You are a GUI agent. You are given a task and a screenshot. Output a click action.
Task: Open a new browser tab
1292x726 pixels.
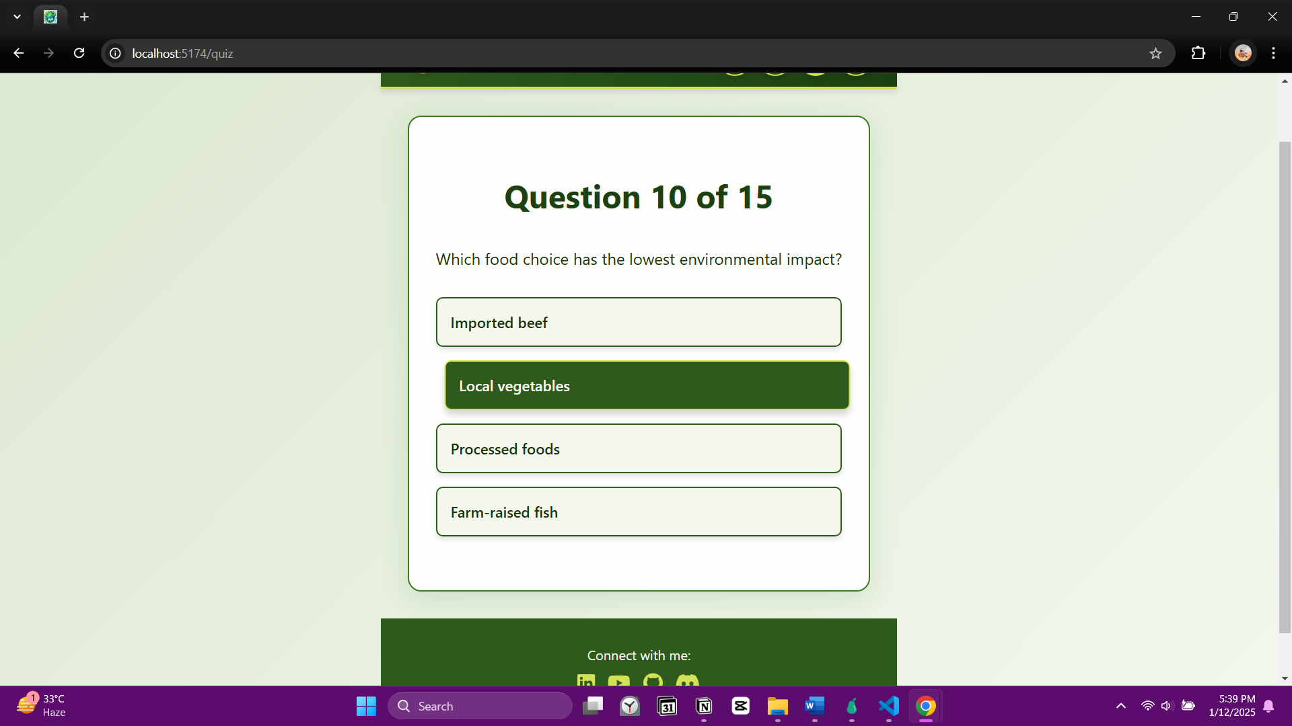pyautogui.click(x=84, y=17)
